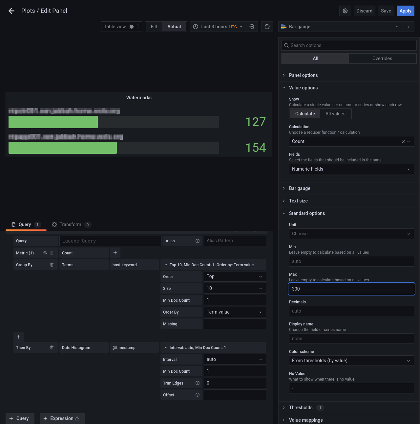Click the Discard button

pos(365,11)
